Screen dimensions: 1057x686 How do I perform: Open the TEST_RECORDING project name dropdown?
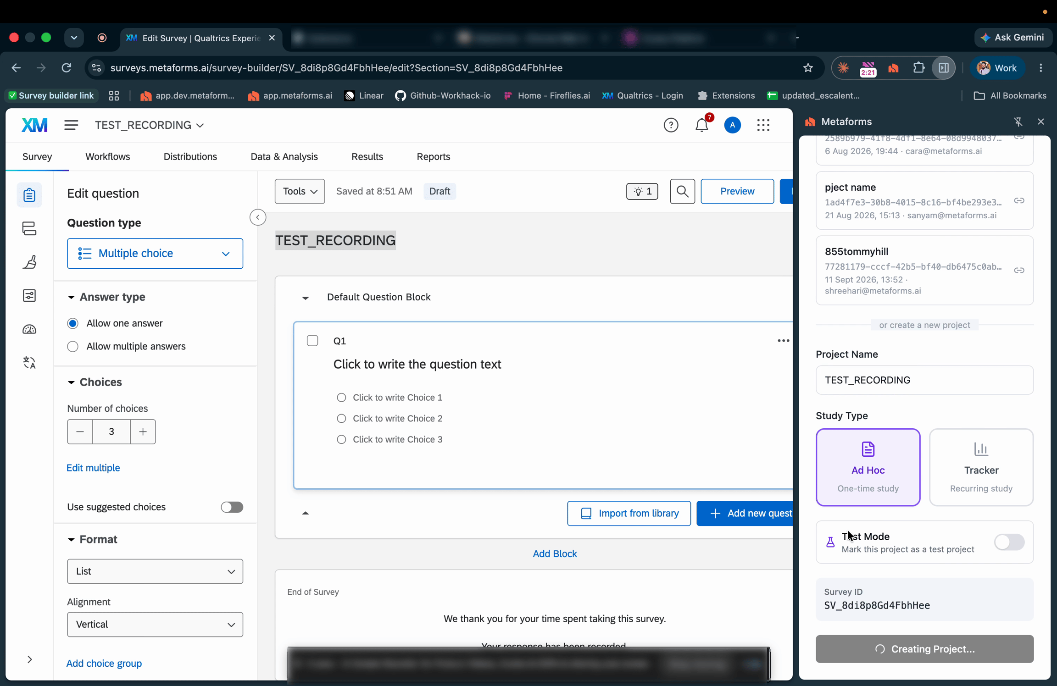click(x=150, y=125)
